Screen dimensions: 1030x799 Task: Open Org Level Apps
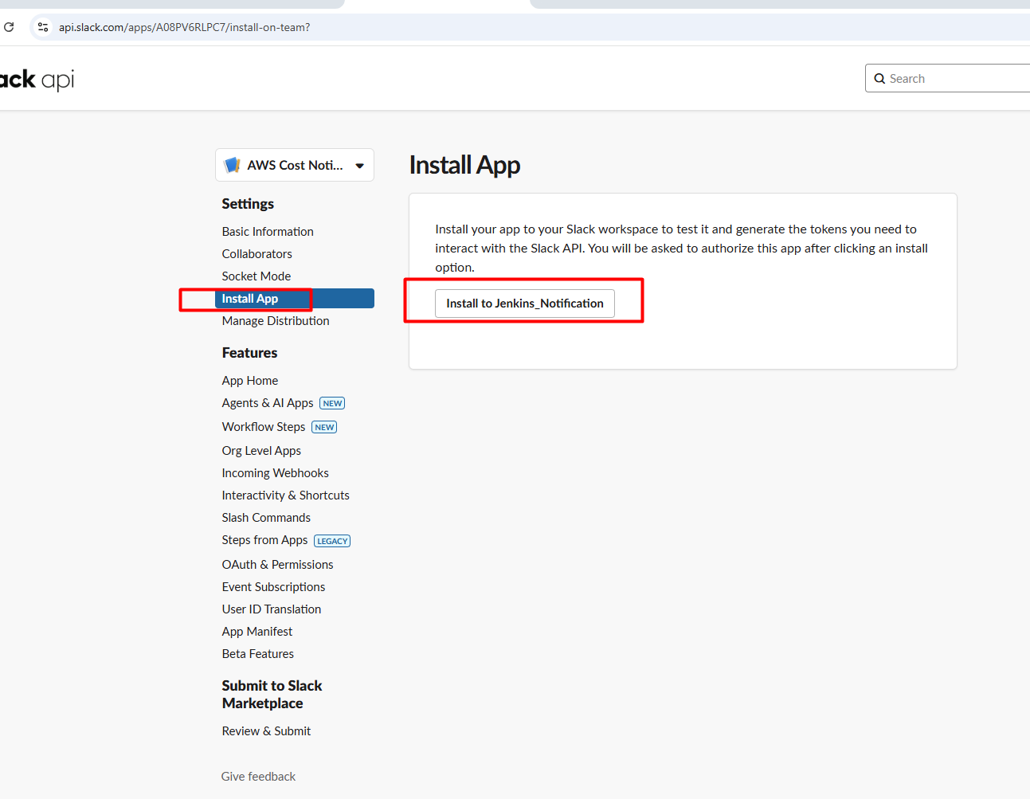261,451
